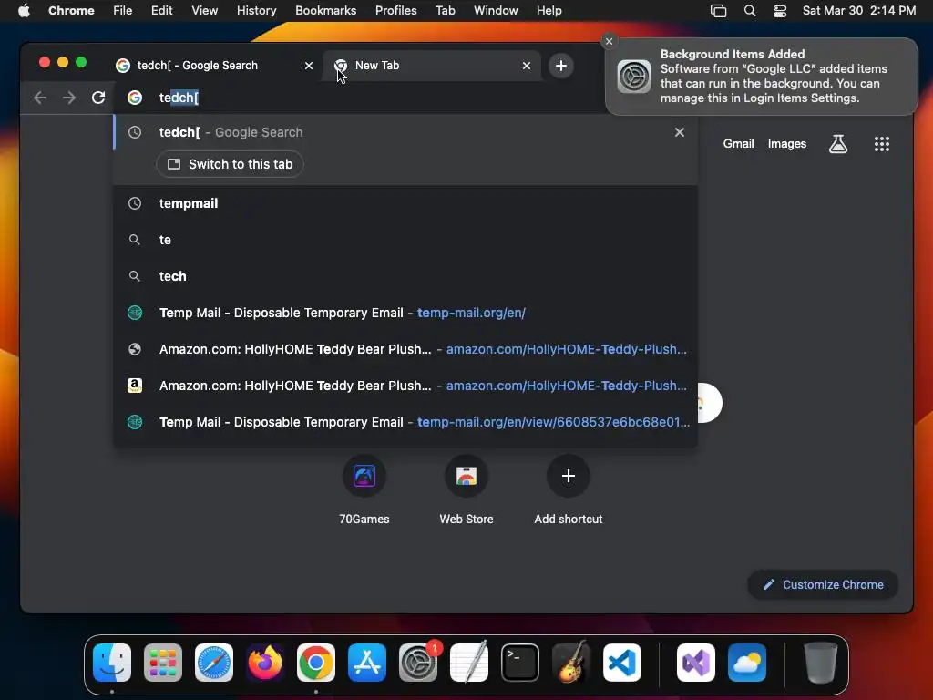Open the Tab menu

(445, 11)
